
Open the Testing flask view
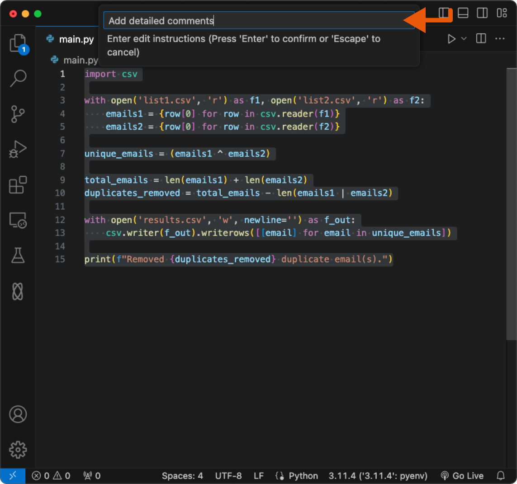click(18, 255)
